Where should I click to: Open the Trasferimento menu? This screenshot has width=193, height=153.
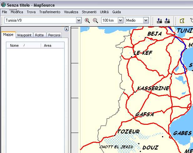(x=50, y=12)
